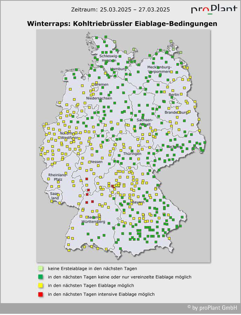The image size is (241, 315).
Task: Select the Hessen state label
Action: [x=95, y=162]
